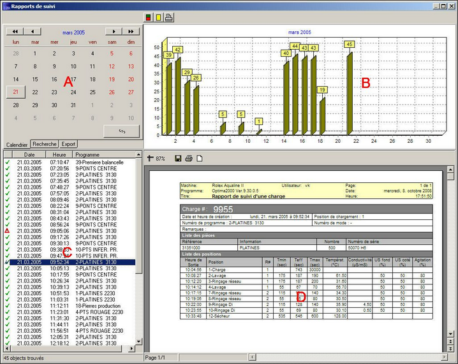
Task: Click the '45 objects trouvés' status bar text
Action: click(24, 358)
